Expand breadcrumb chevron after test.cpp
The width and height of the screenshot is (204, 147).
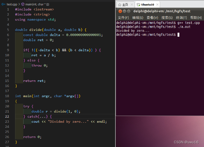point(19,4)
